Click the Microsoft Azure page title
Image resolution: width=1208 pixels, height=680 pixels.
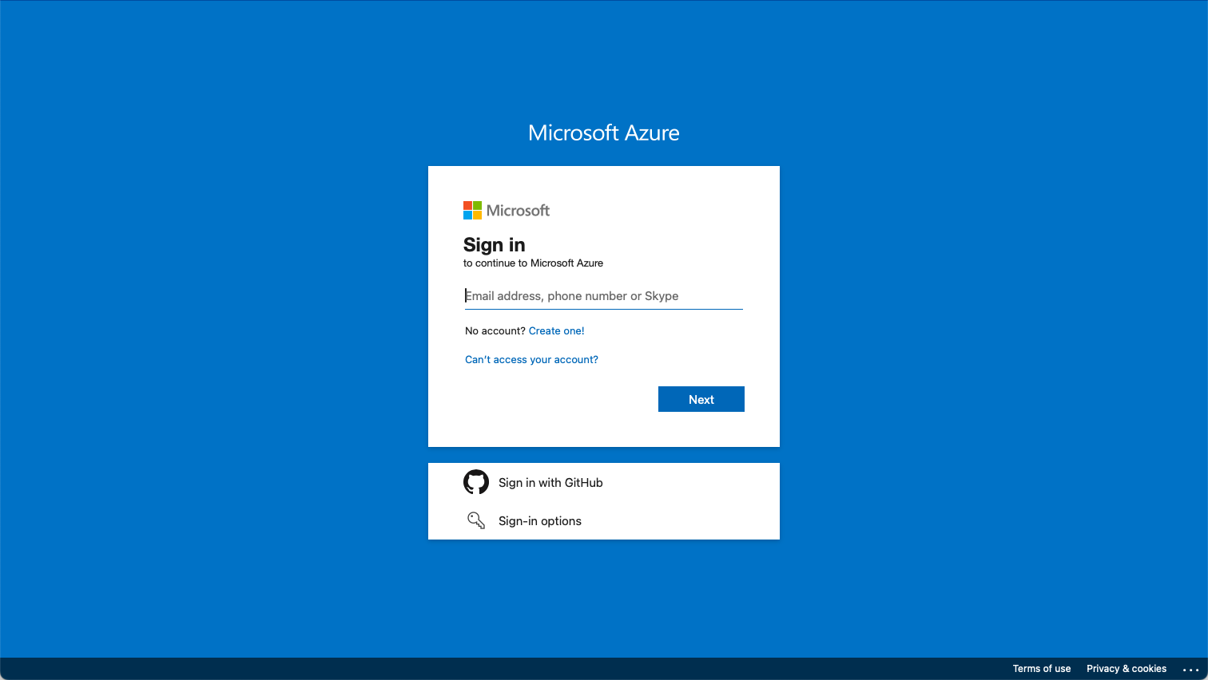[x=603, y=132]
